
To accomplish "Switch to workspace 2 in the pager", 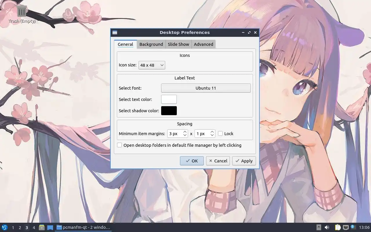I will point(20,228).
